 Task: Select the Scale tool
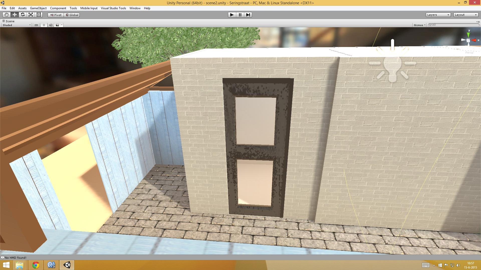tap(31, 15)
